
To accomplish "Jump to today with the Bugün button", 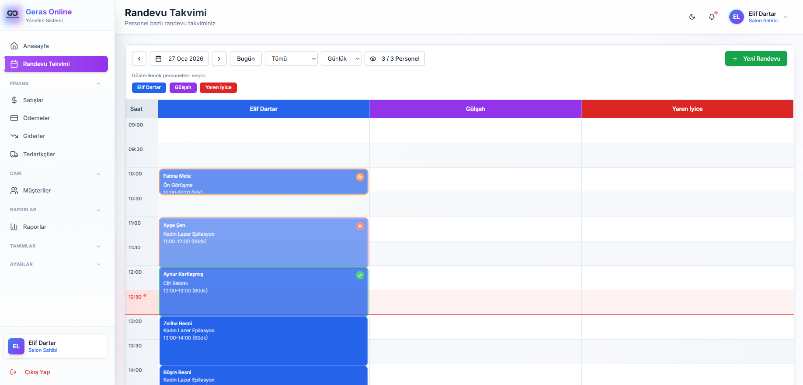I will point(246,58).
